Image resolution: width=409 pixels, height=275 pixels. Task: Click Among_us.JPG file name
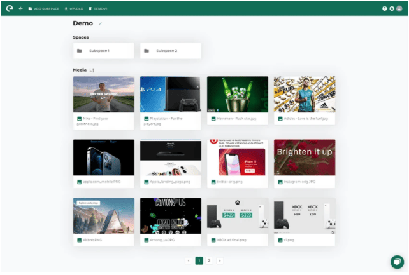(x=162, y=240)
